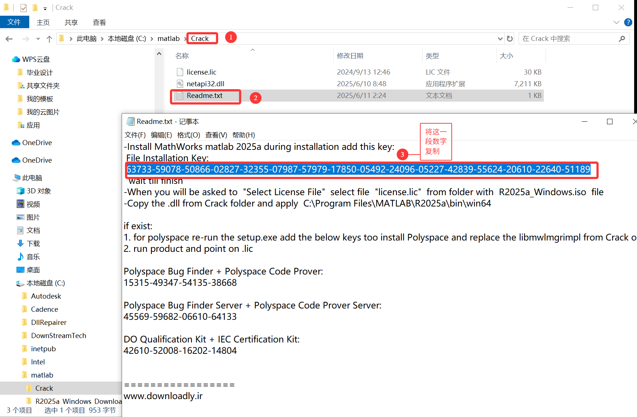637x417 pixels.
Task: Click Crack in the address breadcrumb
Action: coord(200,39)
